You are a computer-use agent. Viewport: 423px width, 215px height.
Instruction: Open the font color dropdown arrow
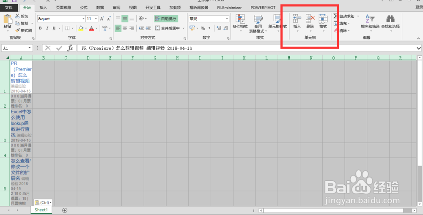(96, 28)
